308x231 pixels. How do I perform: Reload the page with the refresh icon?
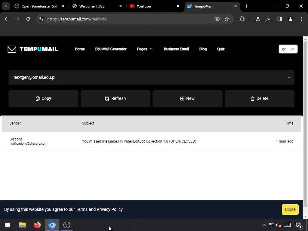point(28,19)
